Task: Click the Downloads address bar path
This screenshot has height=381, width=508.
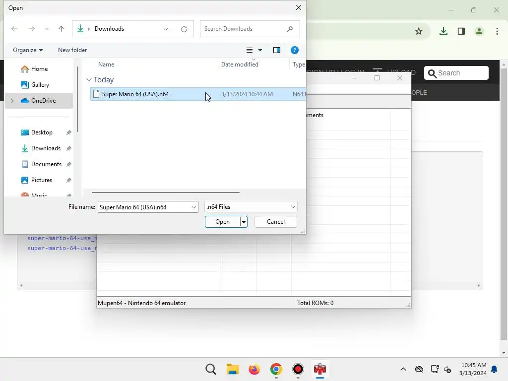Action: (x=109, y=29)
